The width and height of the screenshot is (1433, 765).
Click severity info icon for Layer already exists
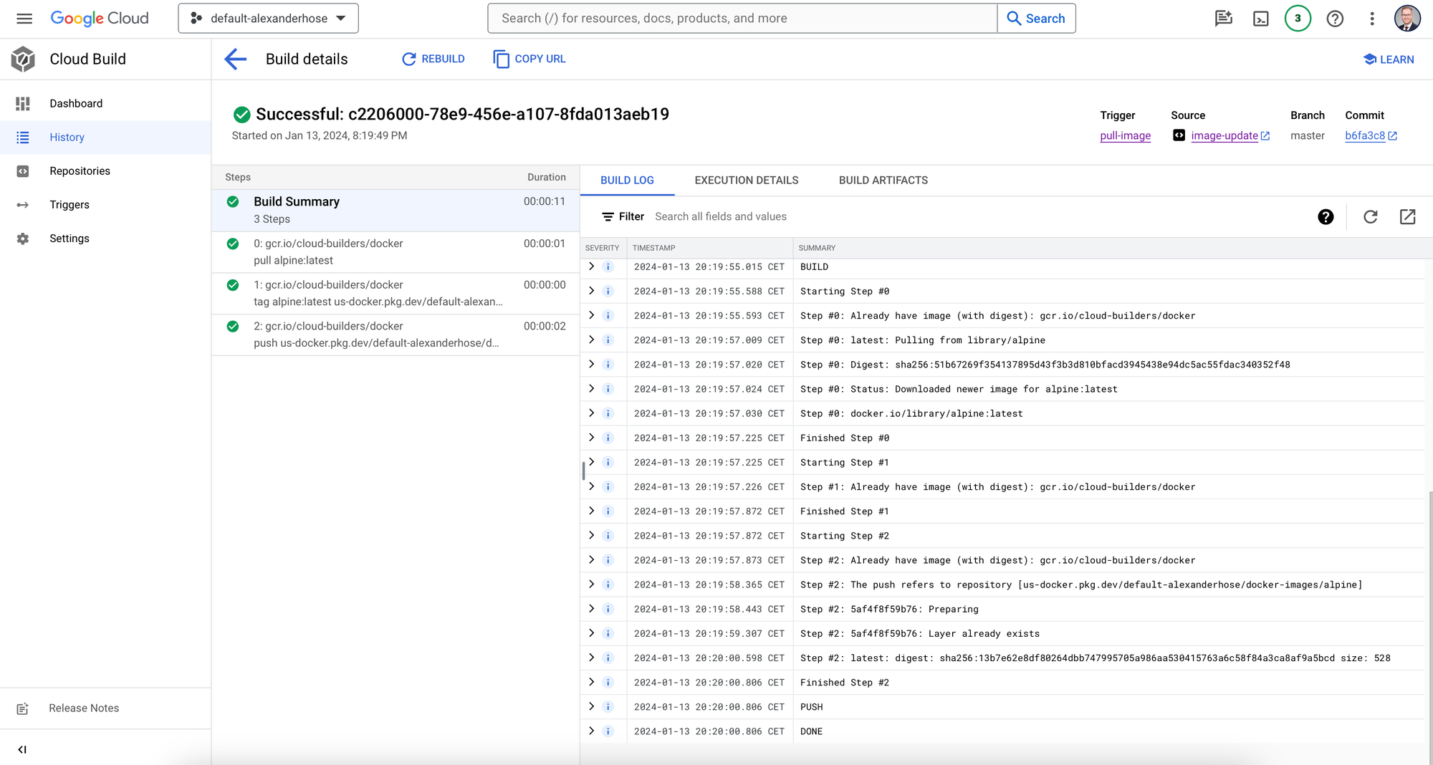click(608, 634)
